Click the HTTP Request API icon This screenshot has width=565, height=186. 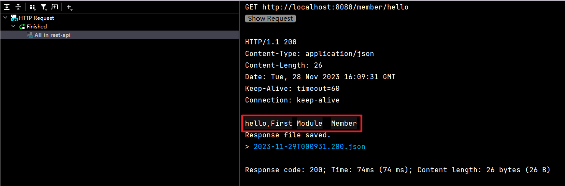(14, 18)
